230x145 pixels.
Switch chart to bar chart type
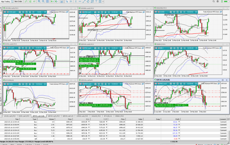coord(26,1)
